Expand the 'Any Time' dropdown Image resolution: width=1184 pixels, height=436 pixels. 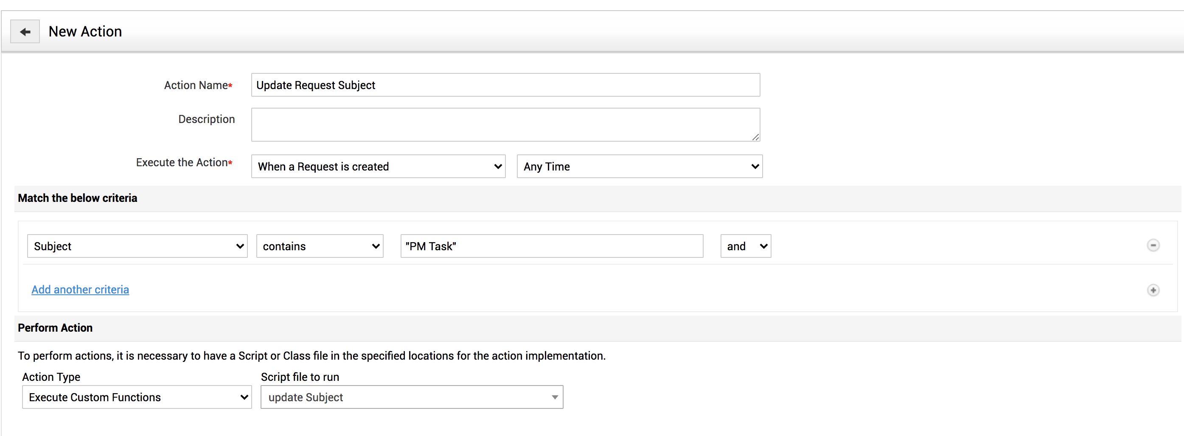[640, 166]
